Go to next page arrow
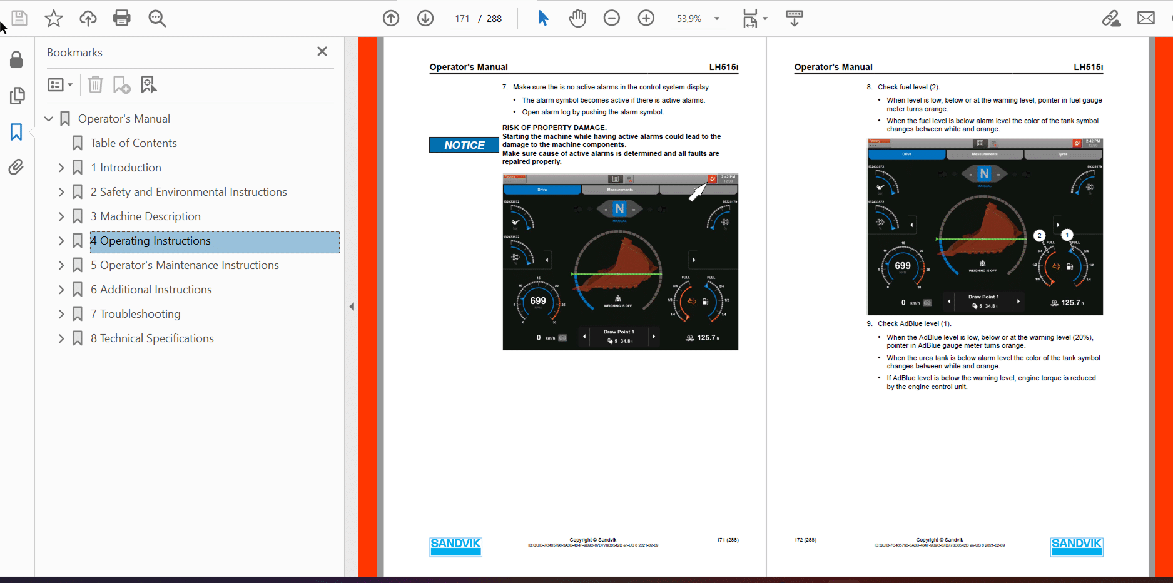Image resolution: width=1173 pixels, height=583 pixels. pyautogui.click(x=425, y=18)
